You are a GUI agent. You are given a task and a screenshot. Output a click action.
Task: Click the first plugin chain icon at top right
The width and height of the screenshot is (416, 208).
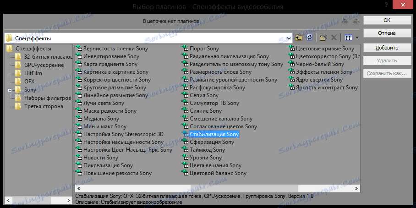[x=345, y=22]
